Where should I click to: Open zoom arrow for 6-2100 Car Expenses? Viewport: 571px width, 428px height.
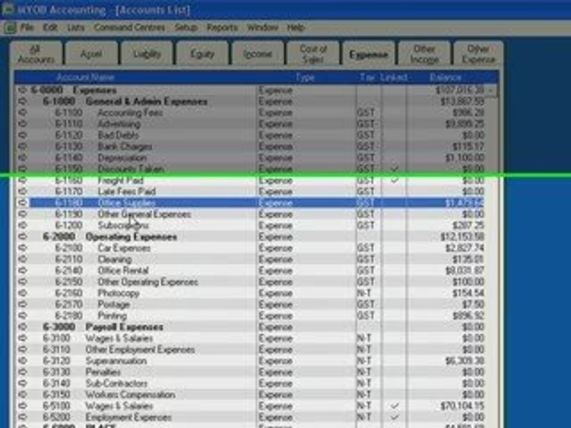[23, 248]
